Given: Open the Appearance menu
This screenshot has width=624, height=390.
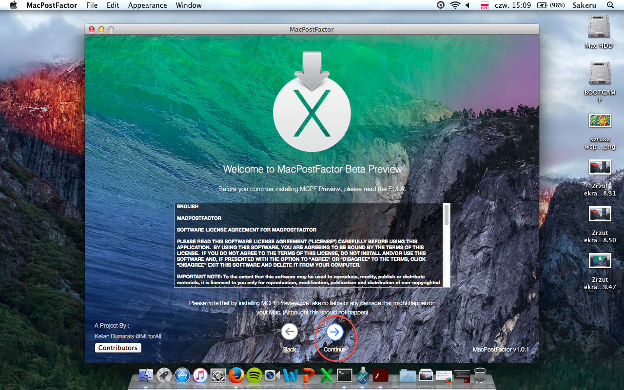Looking at the screenshot, I should coord(148,5).
